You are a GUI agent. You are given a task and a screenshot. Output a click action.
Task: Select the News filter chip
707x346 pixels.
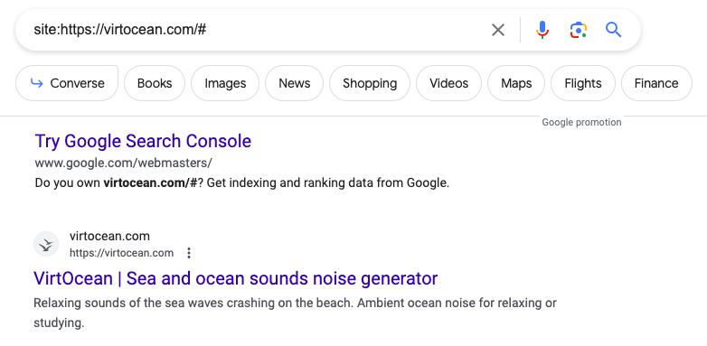pyautogui.click(x=295, y=83)
